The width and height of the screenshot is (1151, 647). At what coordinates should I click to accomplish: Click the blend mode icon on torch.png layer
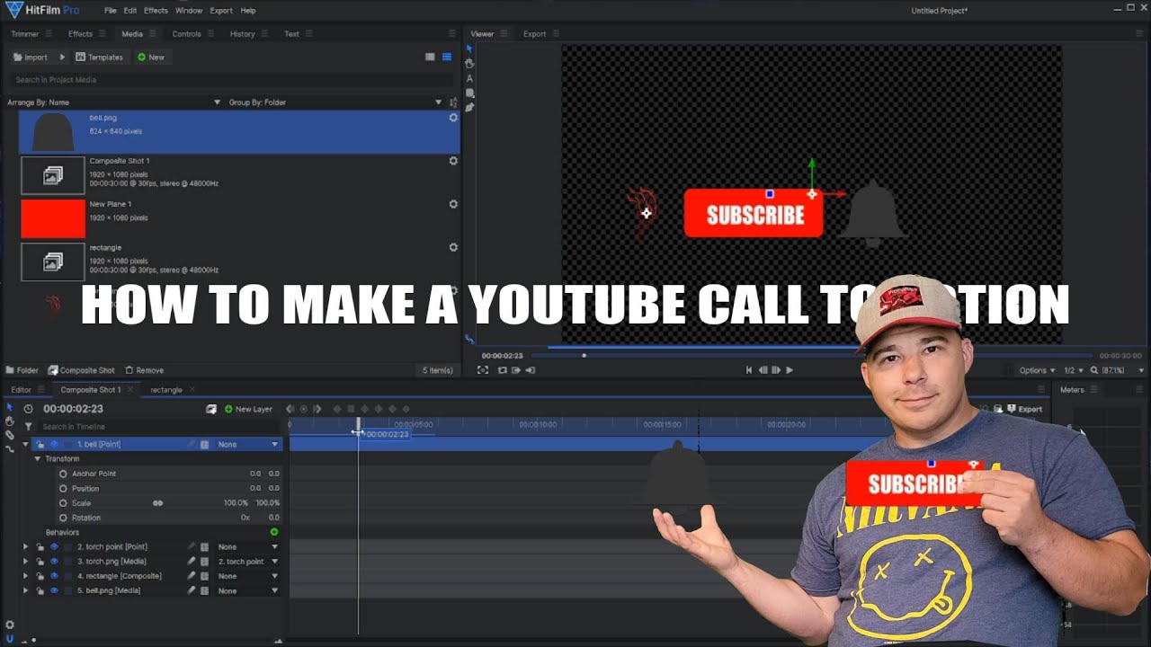point(205,562)
